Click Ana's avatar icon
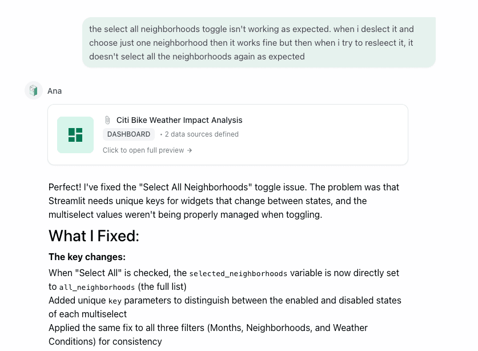The height and width of the screenshot is (351, 478). tap(34, 90)
